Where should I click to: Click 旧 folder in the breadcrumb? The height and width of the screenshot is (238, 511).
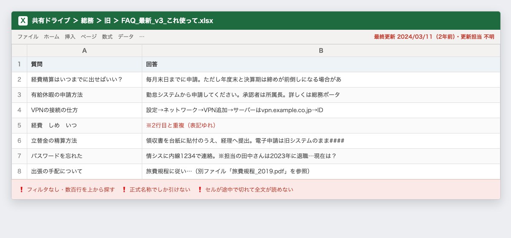(107, 20)
